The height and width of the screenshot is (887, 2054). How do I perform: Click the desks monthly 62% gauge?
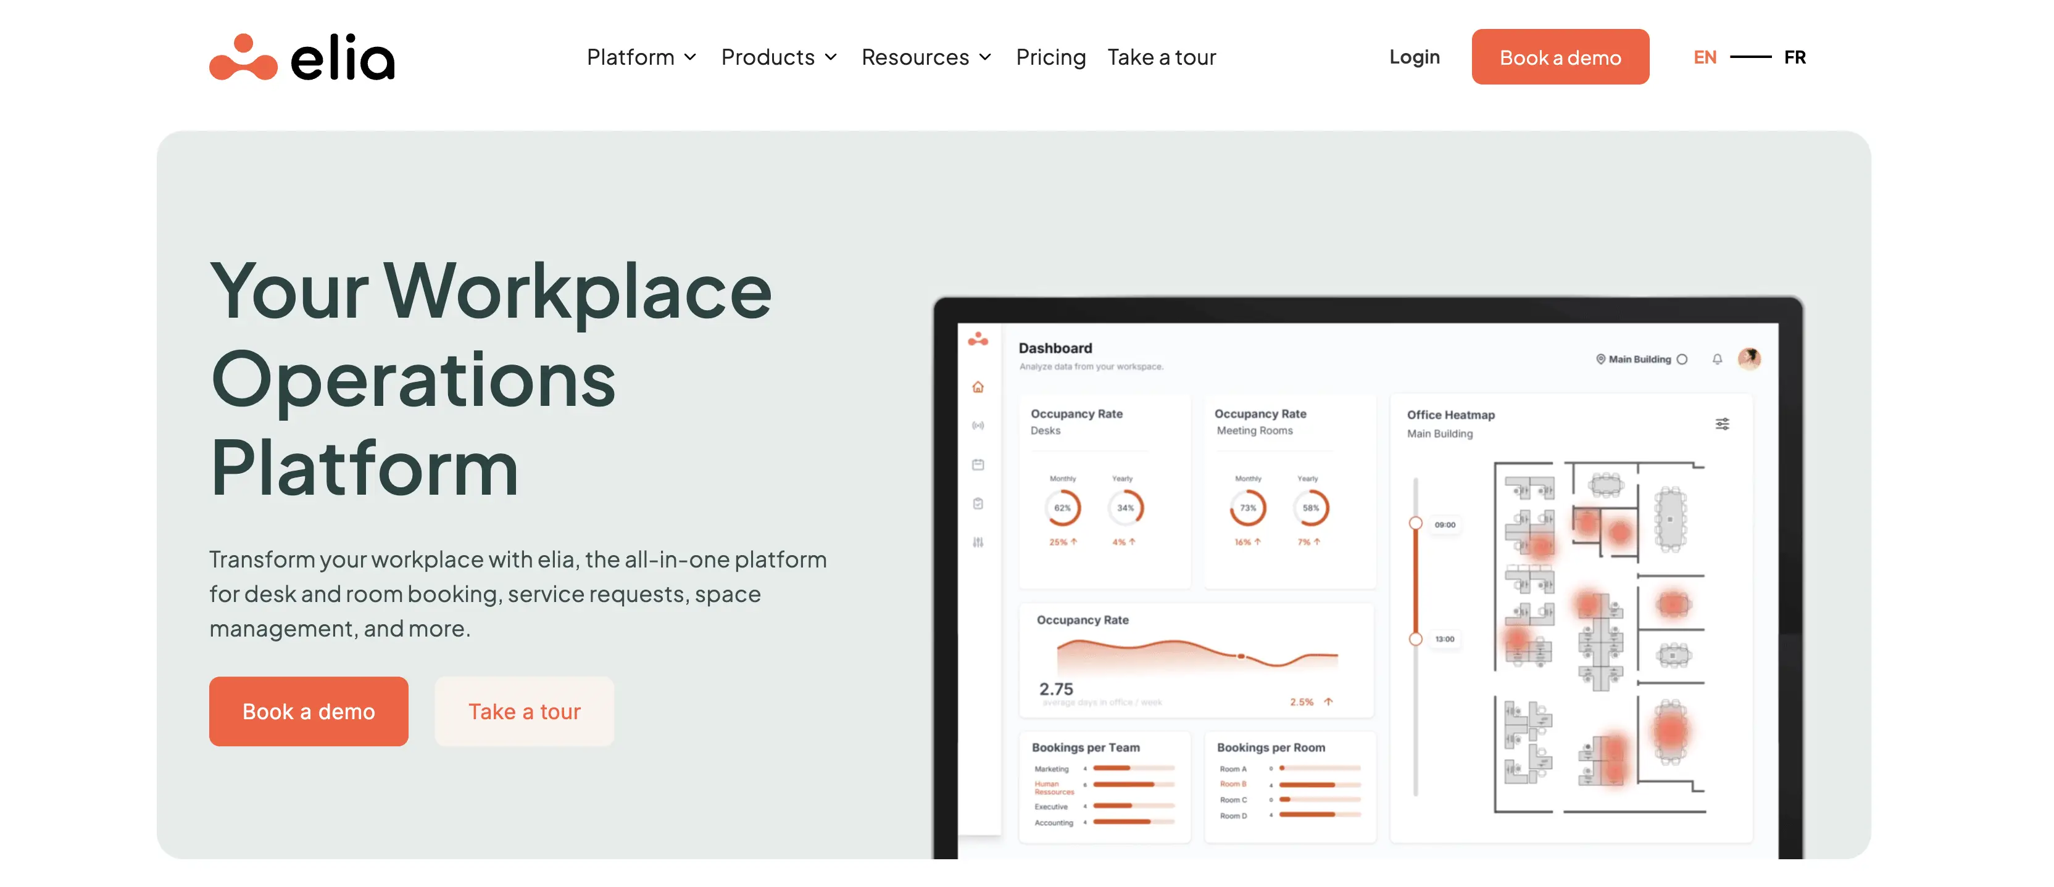(x=1062, y=508)
